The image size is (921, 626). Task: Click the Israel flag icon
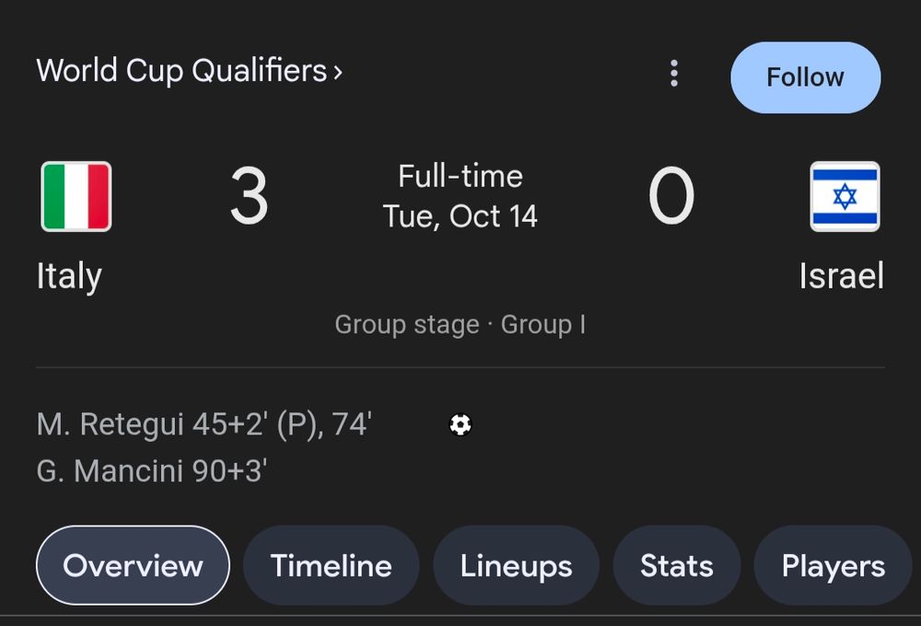click(845, 196)
